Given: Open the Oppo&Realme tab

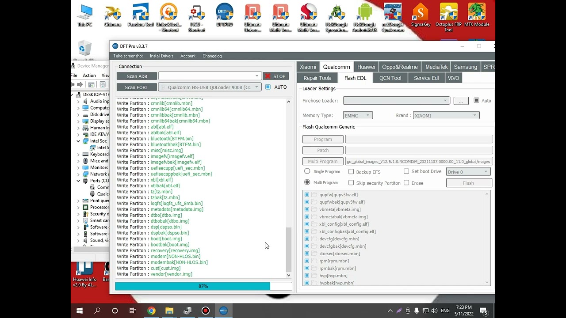Looking at the screenshot, I should click(x=400, y=67).
